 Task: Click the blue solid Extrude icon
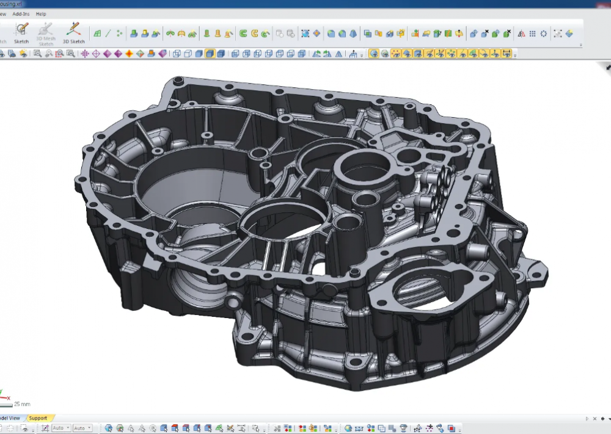[133, 34]
